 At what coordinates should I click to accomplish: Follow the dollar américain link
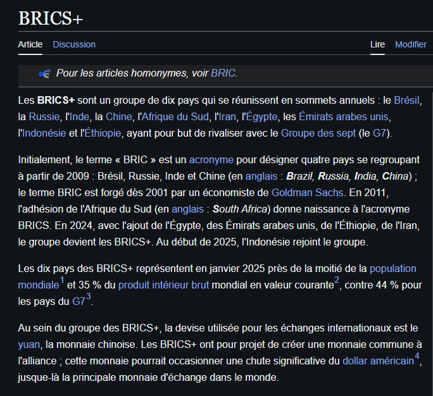tap(378, 361)
